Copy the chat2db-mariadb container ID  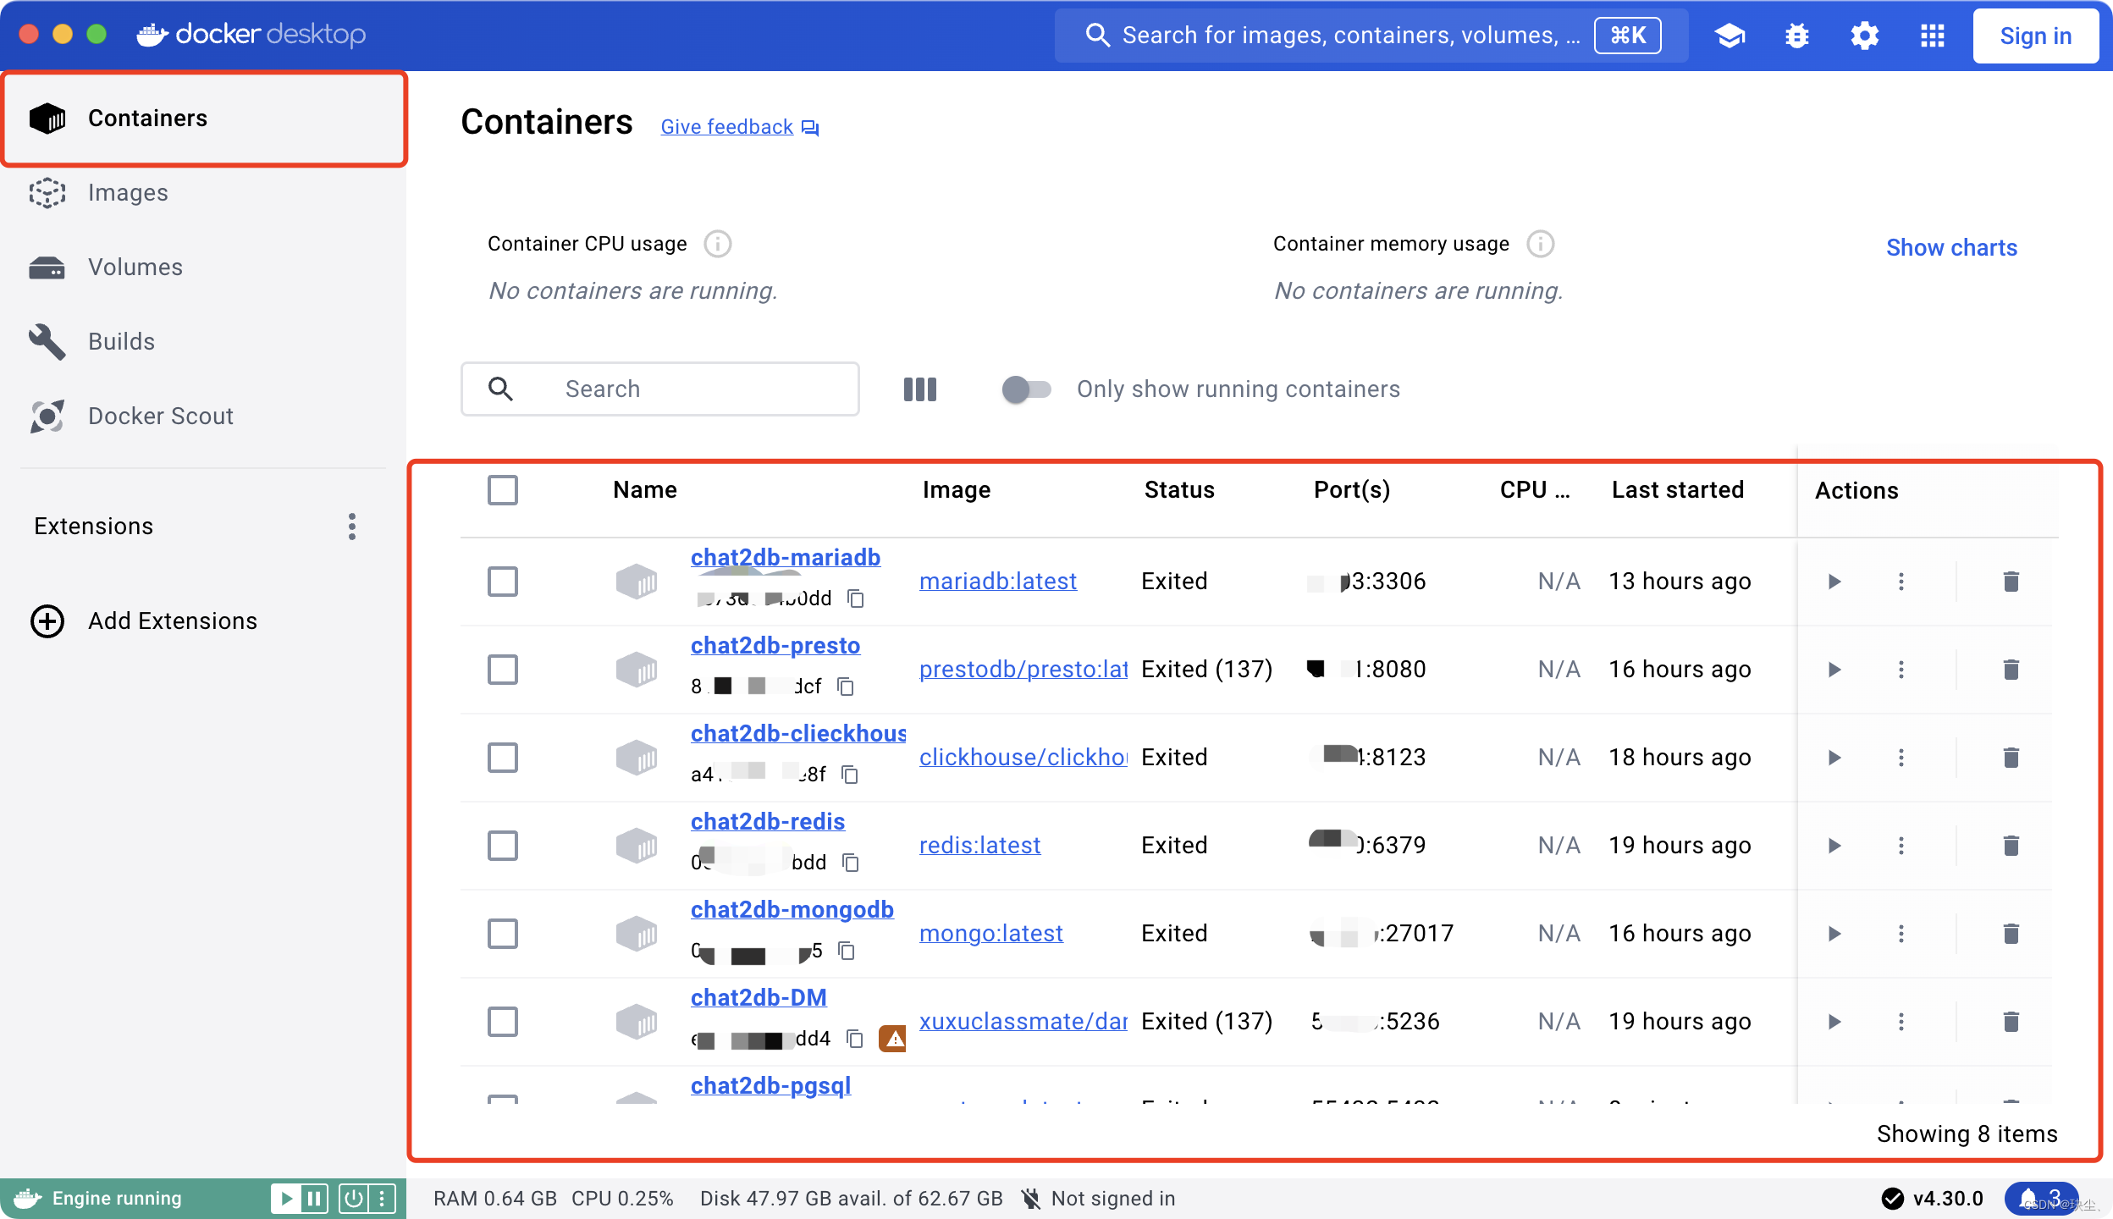(856, 598)
